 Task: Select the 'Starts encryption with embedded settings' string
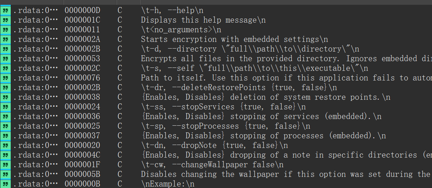point(234,39)
